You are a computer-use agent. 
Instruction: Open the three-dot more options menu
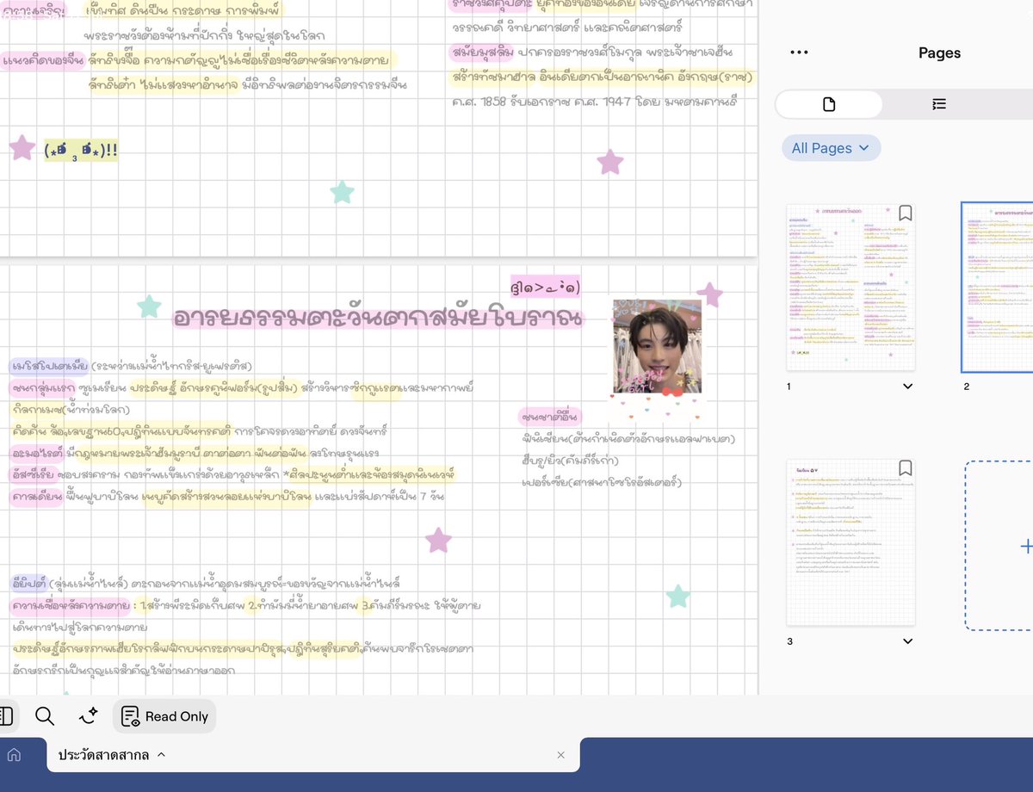[799, 53]
